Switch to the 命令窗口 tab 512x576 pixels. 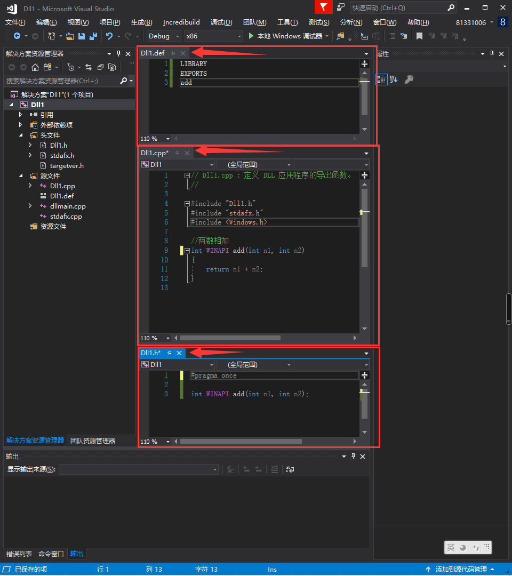[51, 554]
